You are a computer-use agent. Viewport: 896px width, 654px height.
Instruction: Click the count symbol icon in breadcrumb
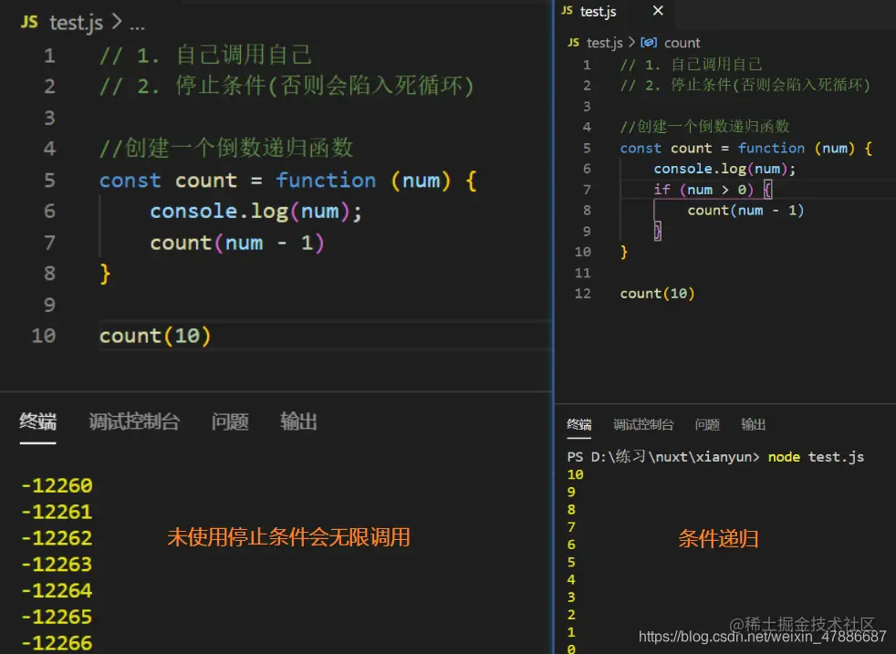(x=649, y=42)
